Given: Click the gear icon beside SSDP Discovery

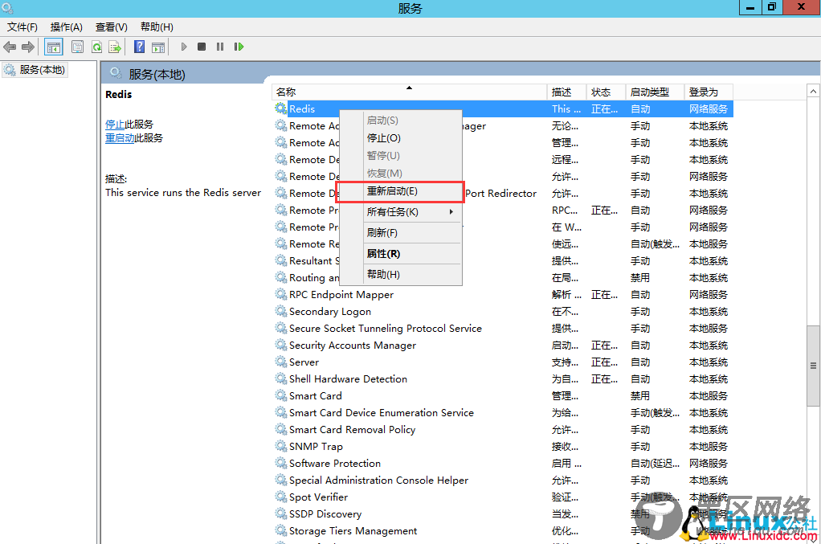Looking at the screenshot, I should (281, 513).
